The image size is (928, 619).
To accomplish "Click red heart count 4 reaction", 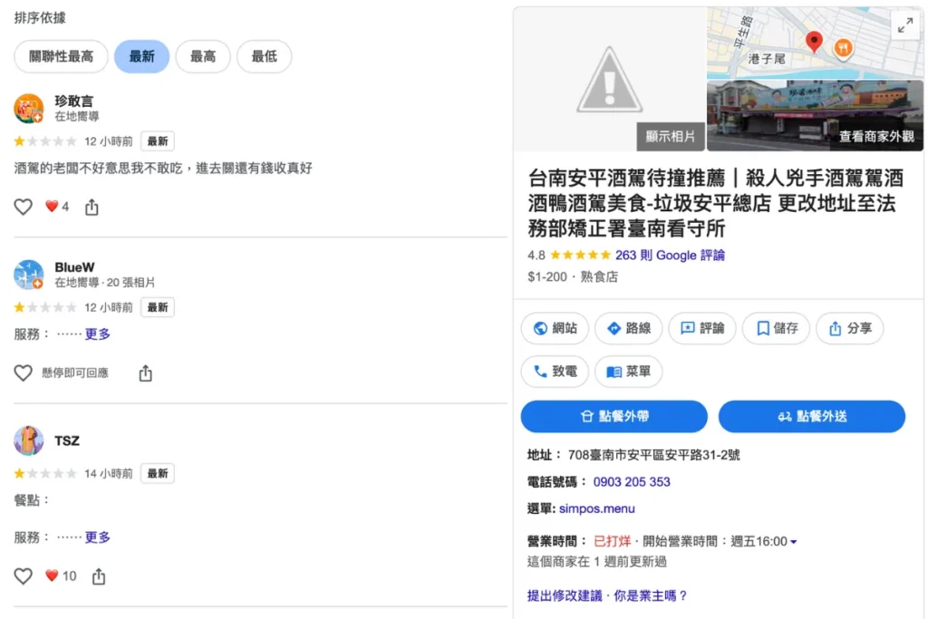I will click(57, 207).
